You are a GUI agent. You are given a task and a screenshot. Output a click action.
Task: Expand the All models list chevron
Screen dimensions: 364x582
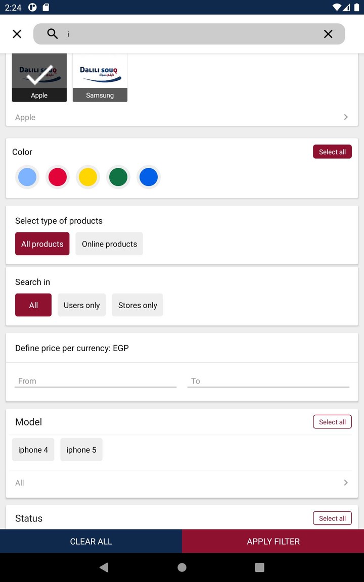click(x=346, y=482)
